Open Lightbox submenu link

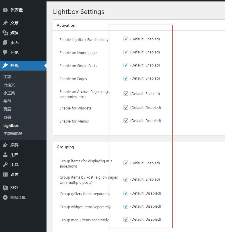(11, 125)
